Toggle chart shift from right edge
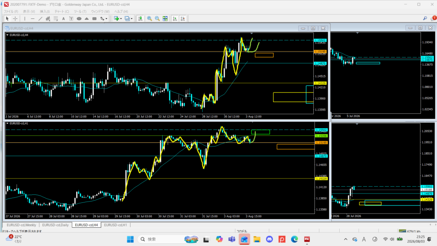437x246 pixels. point(183,19)
